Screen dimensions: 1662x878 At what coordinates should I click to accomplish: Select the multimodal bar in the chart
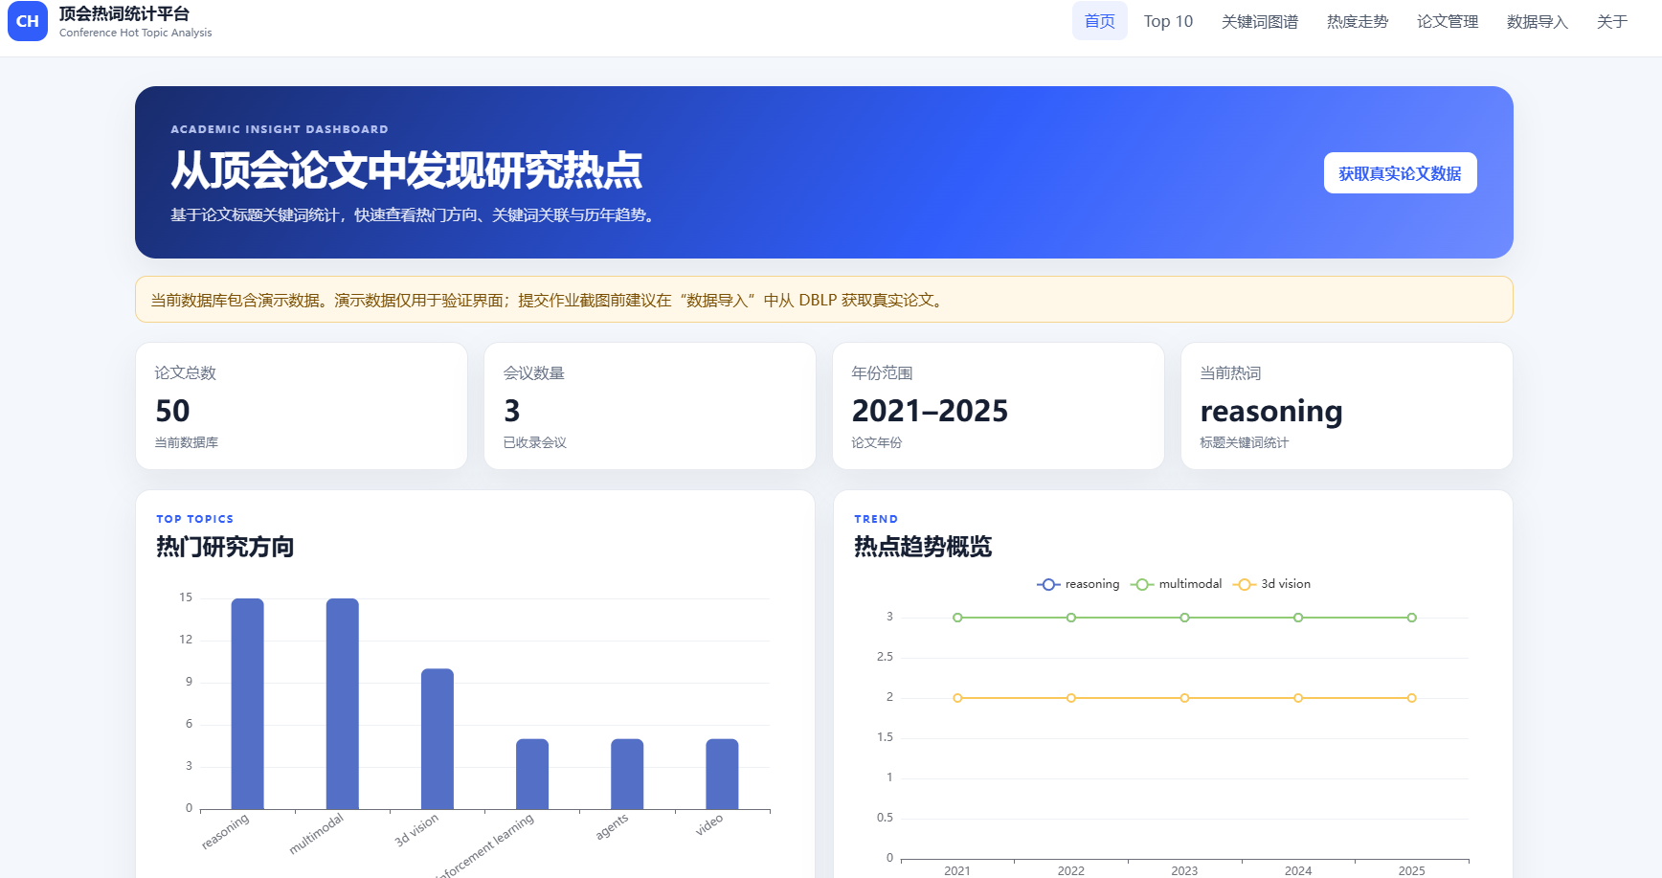(x=343, y=704)
